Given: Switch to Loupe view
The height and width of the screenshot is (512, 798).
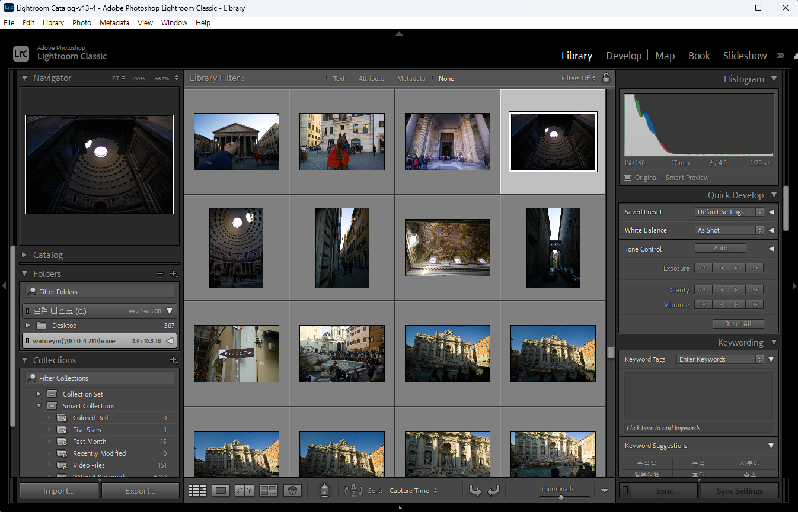Looking at the screenshot, I should tap(221, 491).
